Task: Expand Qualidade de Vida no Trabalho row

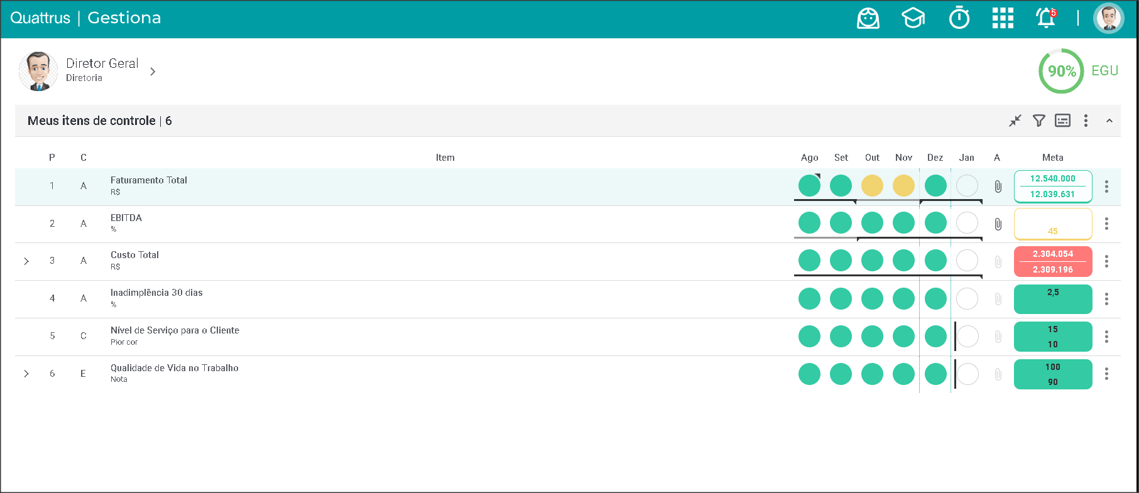Action: point(26,374)
